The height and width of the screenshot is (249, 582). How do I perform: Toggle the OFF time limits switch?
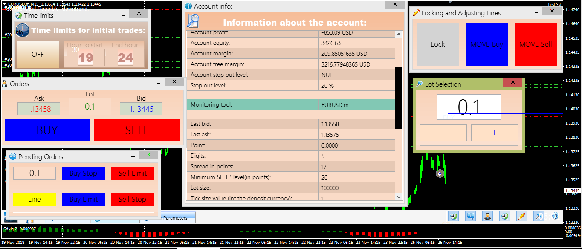[x=38, y=54]
